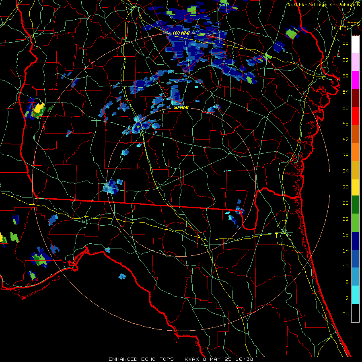
Task: Click the gold legend swatch
Action: [x=355, y=170]
